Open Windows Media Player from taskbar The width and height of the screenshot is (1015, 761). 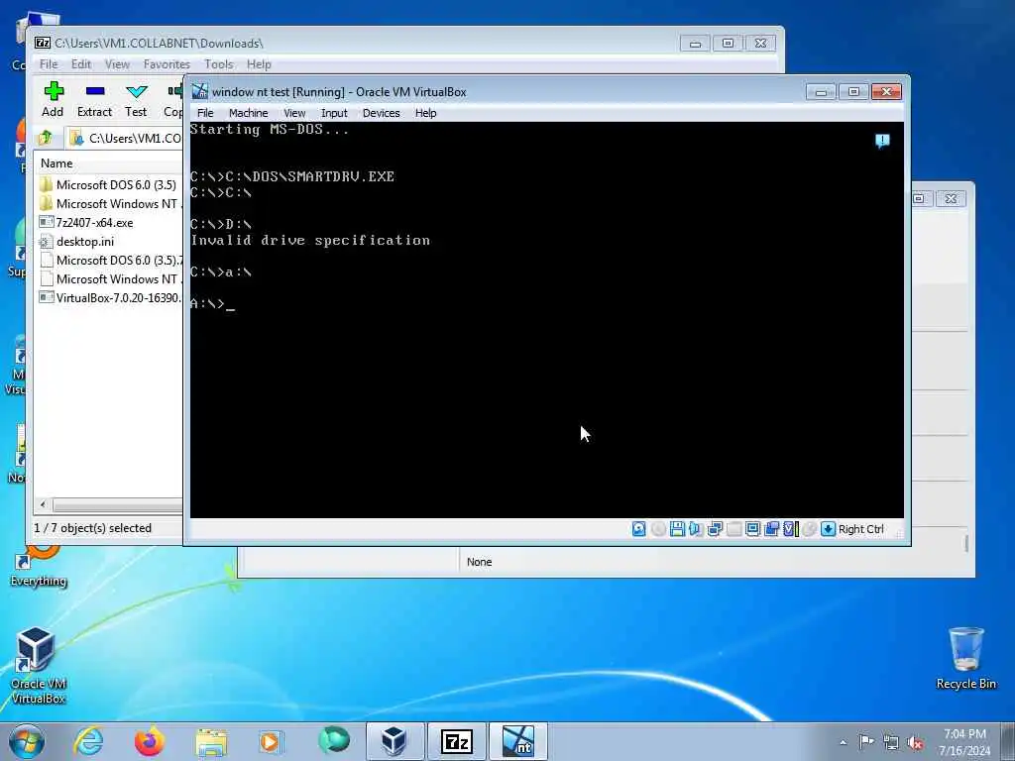pos(271,741)
